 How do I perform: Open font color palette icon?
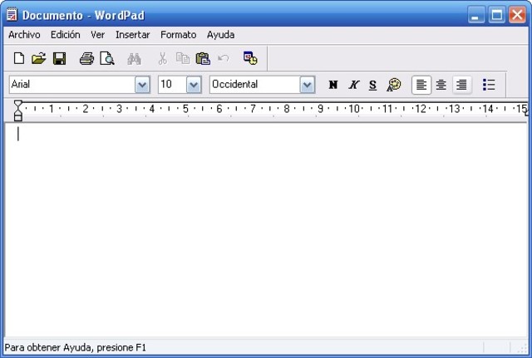pyautogui.click(x=393, y=85)
